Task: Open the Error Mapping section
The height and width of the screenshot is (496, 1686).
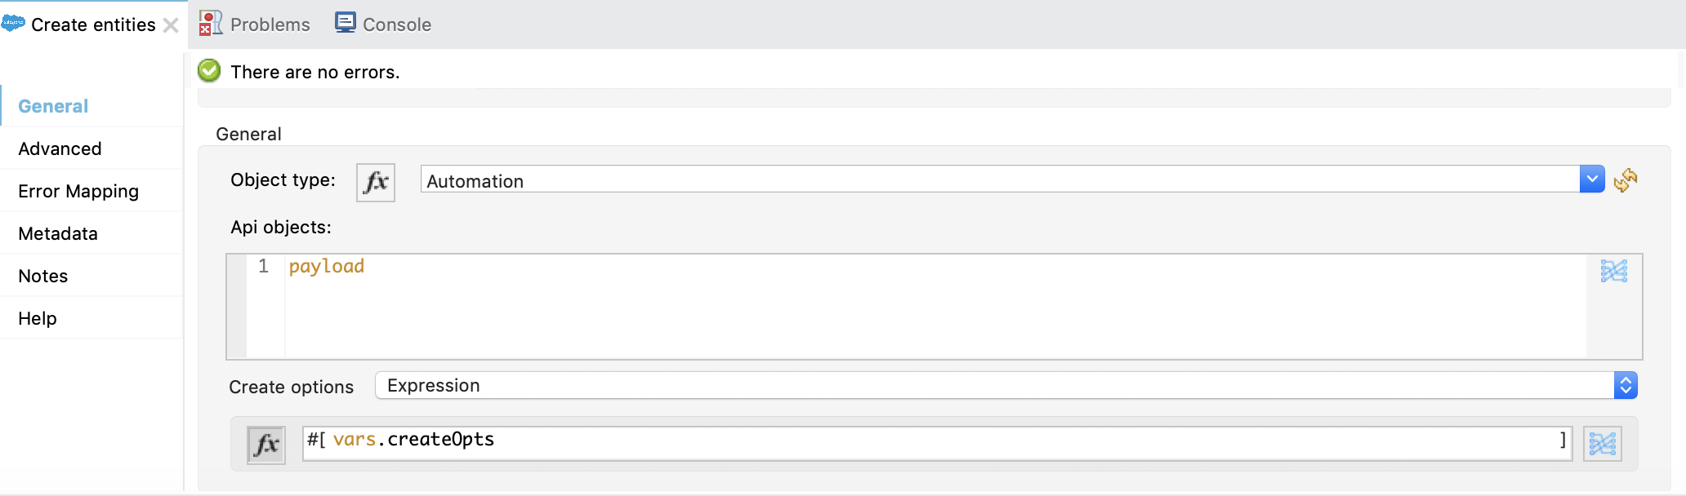Action: [78, 191]
